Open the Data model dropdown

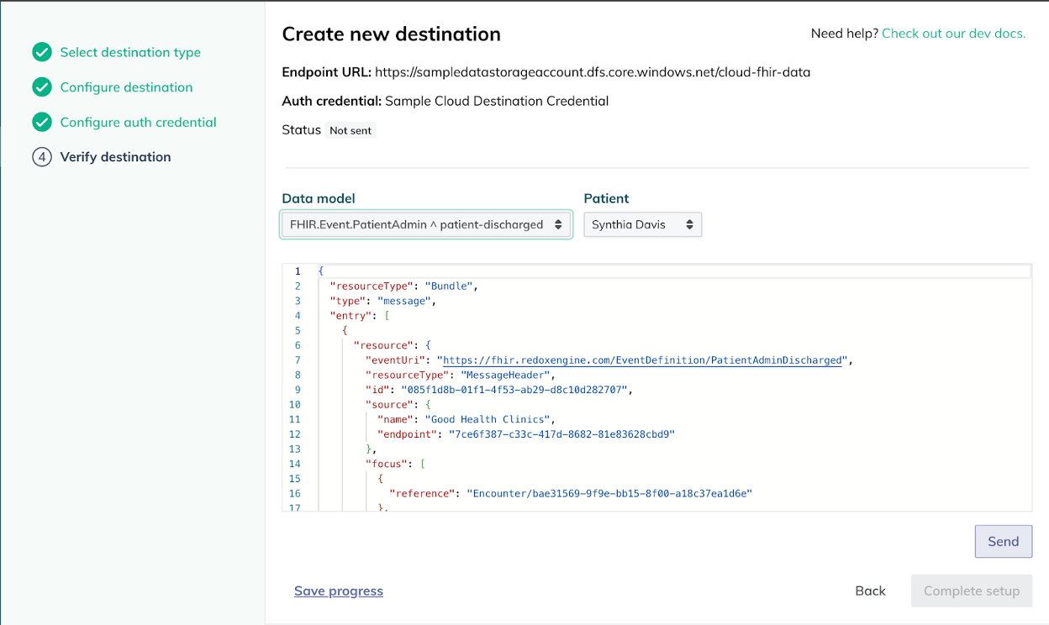tap(426, 225)
